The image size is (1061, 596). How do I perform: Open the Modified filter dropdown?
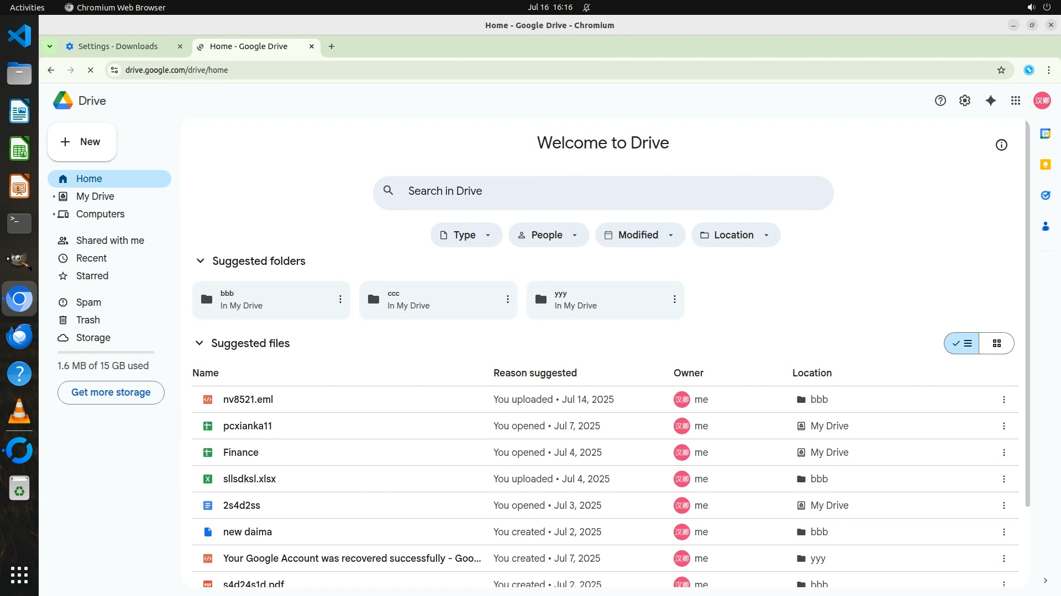pos(639,235)
